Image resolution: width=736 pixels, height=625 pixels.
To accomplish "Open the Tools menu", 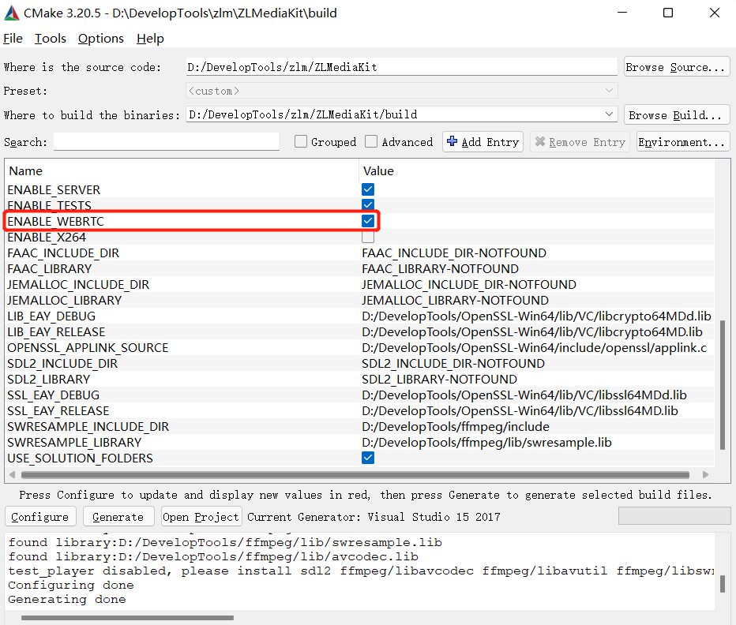I will [51, 39].
